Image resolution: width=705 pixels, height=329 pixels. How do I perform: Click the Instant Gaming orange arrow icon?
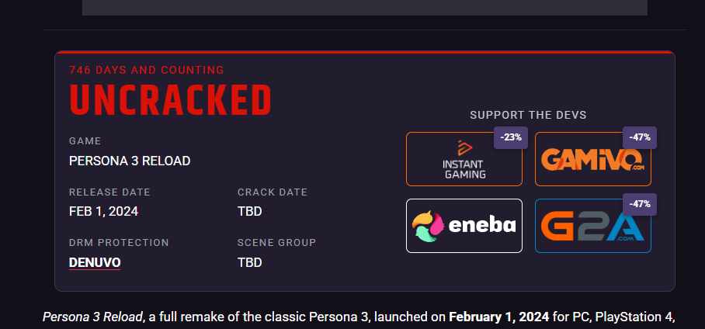[464, 147]
